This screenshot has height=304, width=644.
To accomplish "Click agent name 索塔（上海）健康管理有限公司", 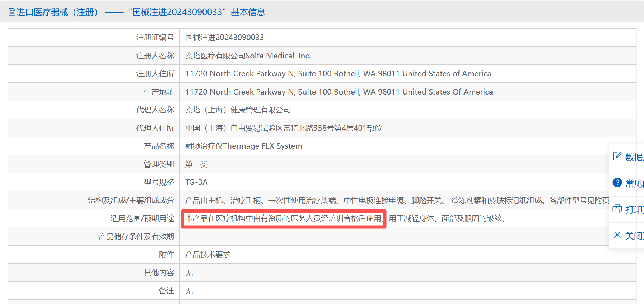I will [238, 110].
